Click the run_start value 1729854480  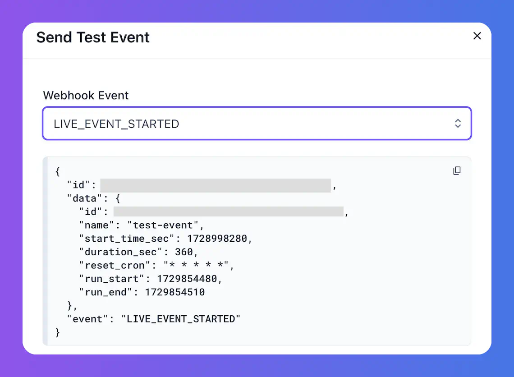pos(187,279)
